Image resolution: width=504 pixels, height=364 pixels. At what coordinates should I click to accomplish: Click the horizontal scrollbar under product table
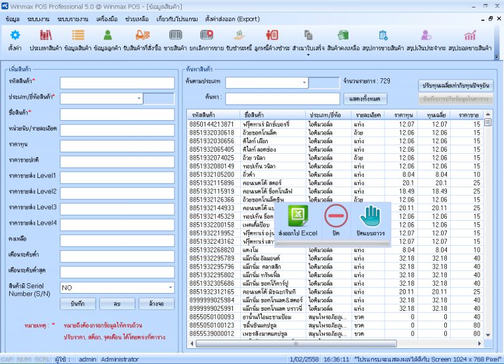pyautogui.click(x=296, y=344)
